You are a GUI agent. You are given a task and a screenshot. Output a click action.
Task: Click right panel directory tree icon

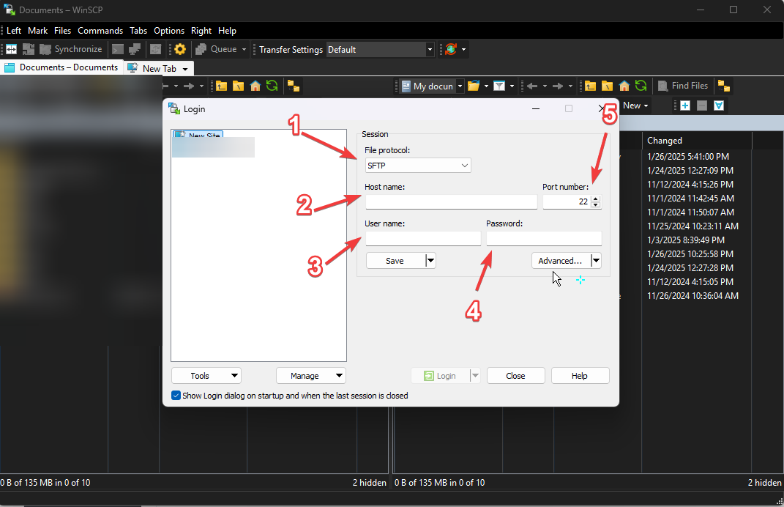[723, 86]
